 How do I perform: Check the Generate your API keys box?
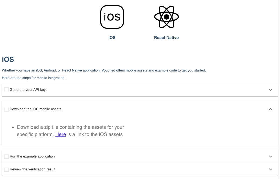click(x=6, y=90)
